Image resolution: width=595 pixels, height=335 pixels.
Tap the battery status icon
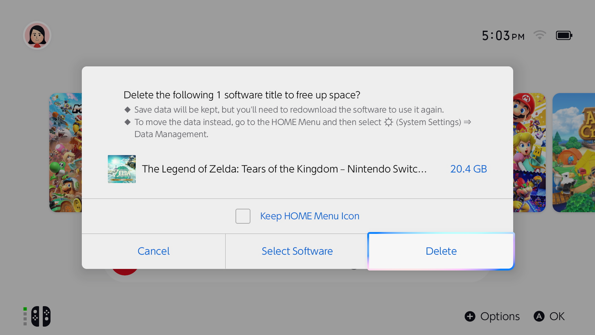564,35
